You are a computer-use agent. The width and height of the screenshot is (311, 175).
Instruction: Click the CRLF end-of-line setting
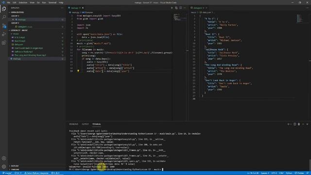click(x=281, y=173)
